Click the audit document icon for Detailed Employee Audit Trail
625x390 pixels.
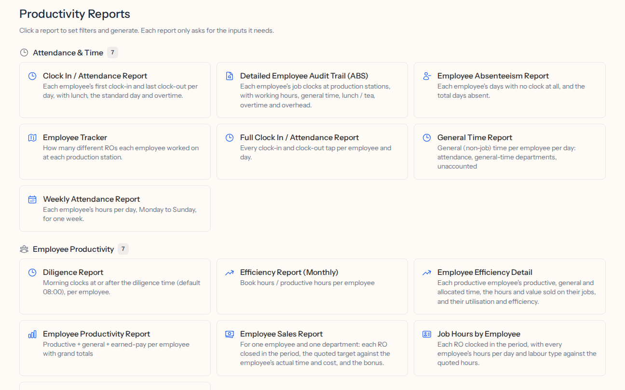pyautogui.click(x=230, y=76)
